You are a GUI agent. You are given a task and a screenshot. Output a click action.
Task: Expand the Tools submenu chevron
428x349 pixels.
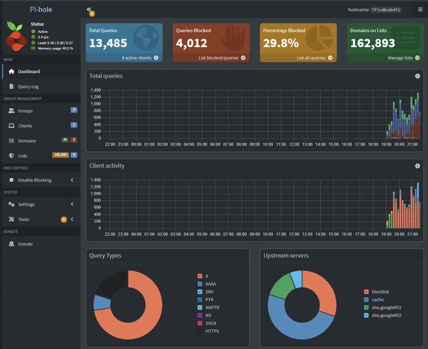click(72, 219)
